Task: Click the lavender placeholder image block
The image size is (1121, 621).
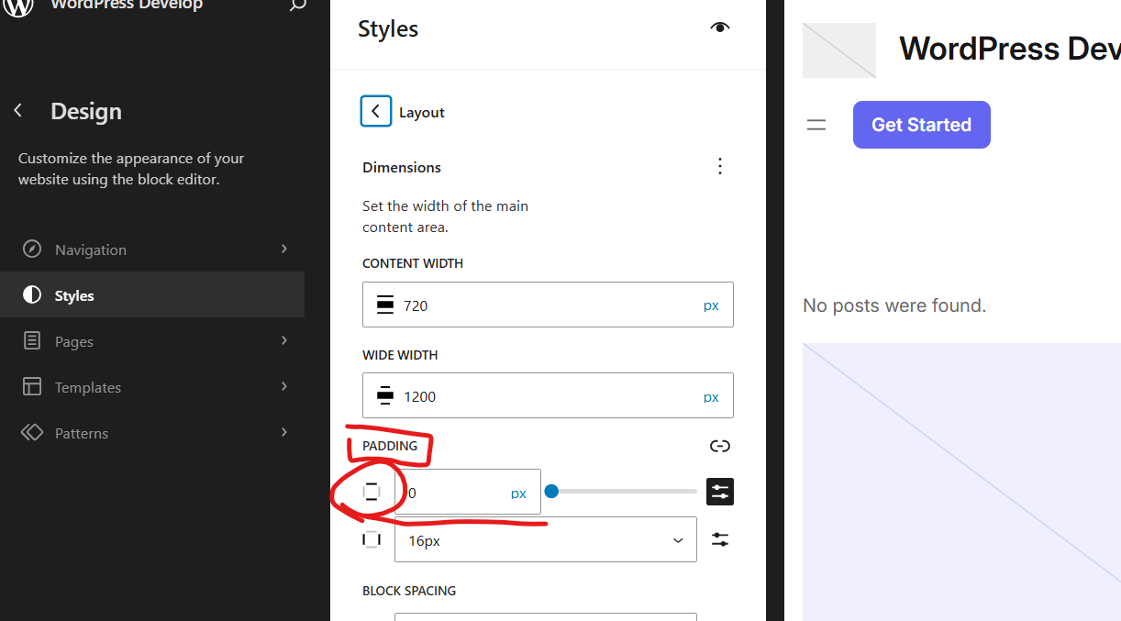Action: [961, 482]
